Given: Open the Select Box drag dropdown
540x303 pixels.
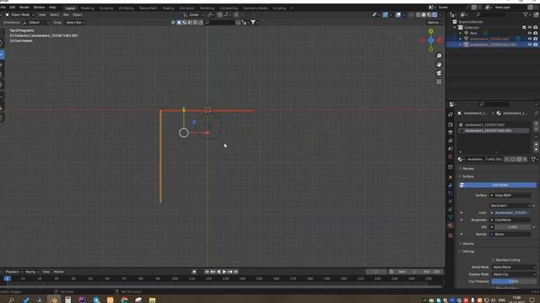Looking at the screenshot, I should click(74, 23).
